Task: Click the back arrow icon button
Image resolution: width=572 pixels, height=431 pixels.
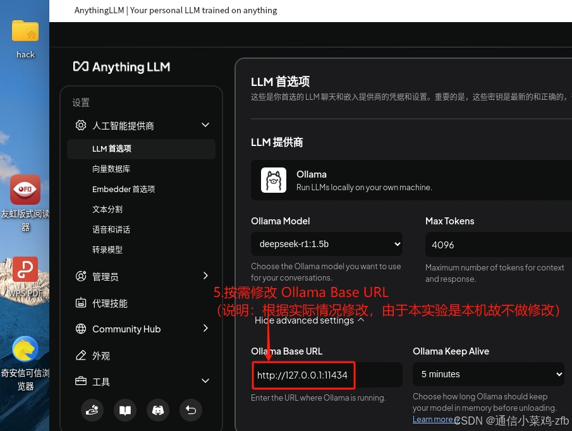Action: (191, 410)
